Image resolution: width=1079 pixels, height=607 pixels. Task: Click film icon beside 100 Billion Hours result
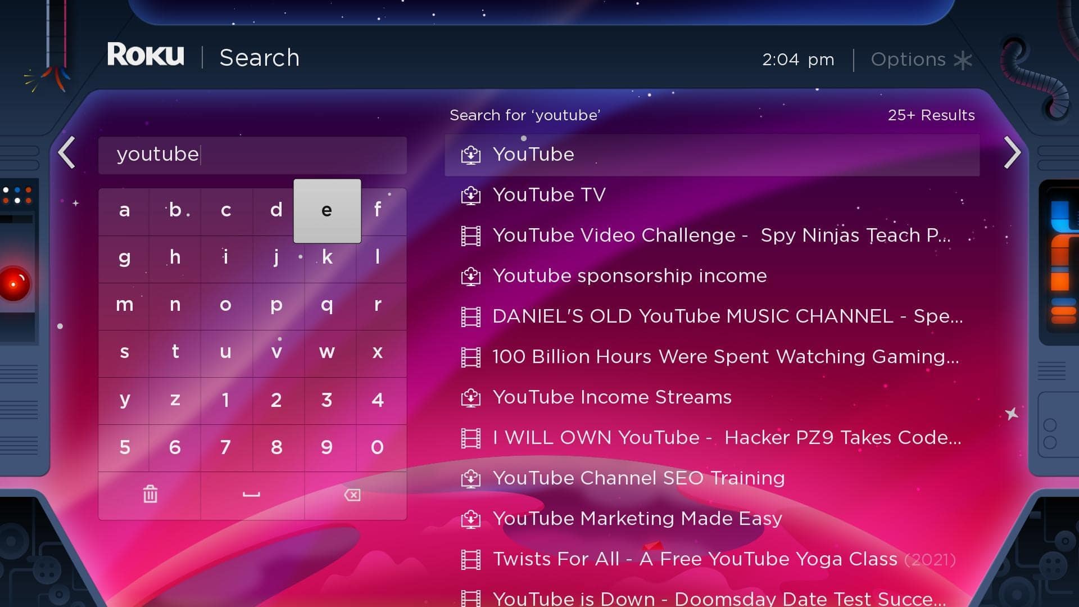click(x=471, y=357)
